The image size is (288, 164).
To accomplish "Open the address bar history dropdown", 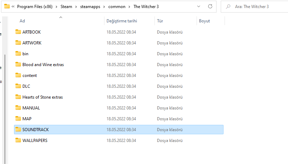I will 199,6.
